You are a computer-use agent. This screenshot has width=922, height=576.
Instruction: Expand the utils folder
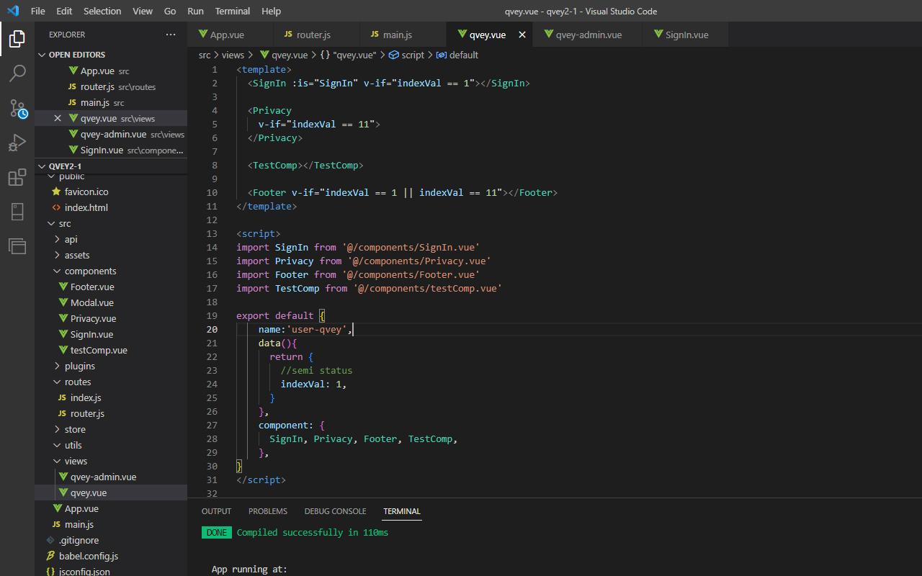tap(111, 445)
